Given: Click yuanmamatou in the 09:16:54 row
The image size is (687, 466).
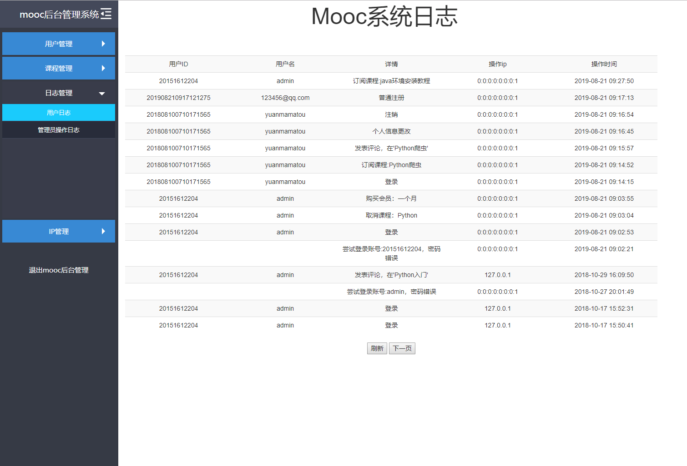Looking at the screenshot, I should [x=285, y=114].
